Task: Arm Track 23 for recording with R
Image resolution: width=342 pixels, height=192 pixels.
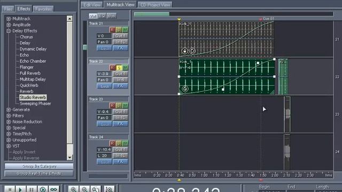Action: point(112,106)
